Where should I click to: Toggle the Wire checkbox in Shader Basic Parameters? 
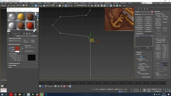pos(23,40)
